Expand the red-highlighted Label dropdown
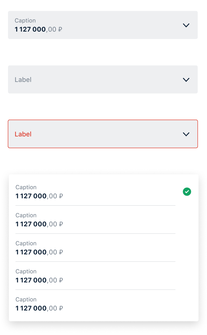This screenshot has height=335, width=207. click(x=103, y=134)
